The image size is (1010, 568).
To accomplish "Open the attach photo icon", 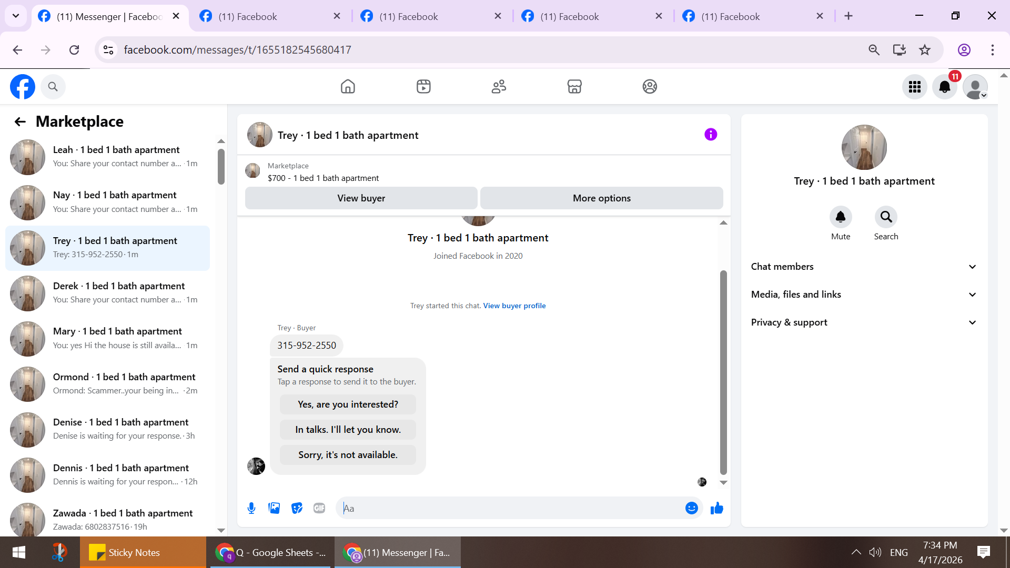I will (x=274, y=508).
